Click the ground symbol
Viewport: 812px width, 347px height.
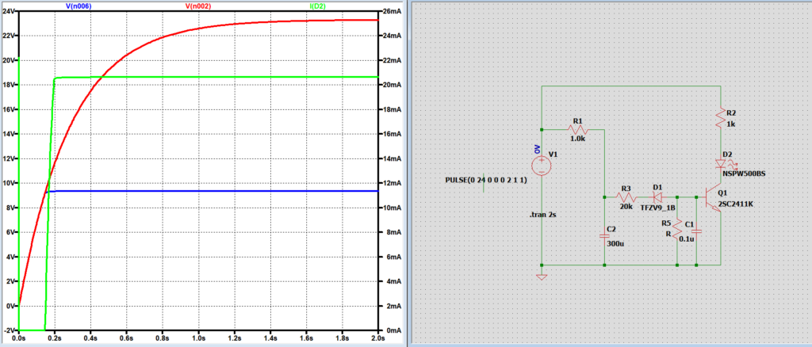click(x=541, y=276)
